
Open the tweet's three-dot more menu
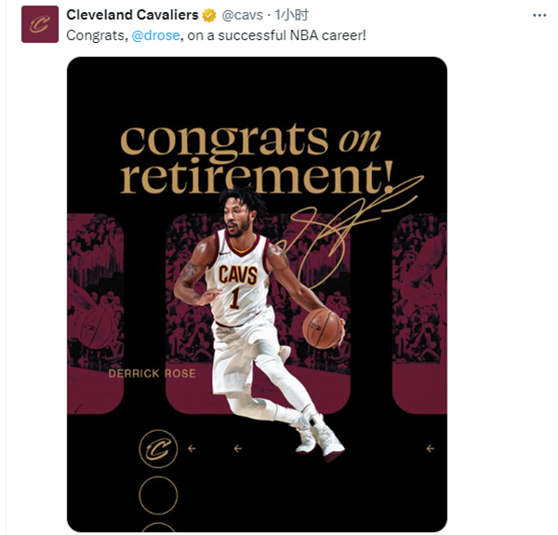point(539,16)
